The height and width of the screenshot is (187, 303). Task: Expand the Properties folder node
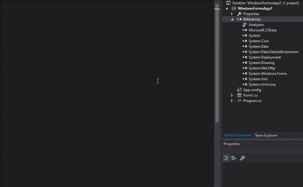pos(232,14)
